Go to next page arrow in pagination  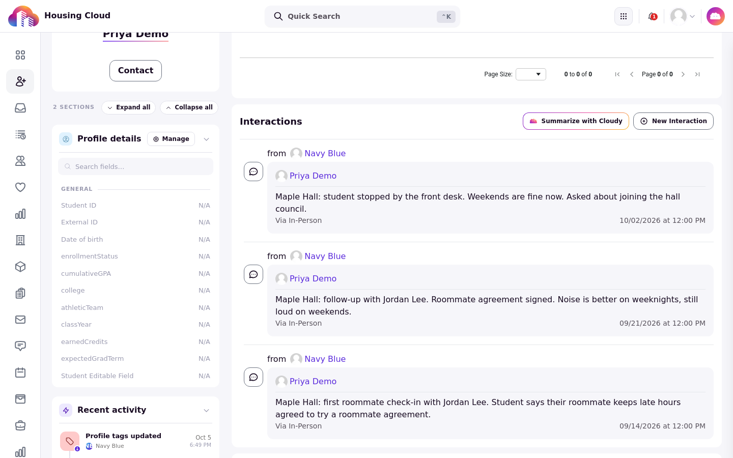(683, 74)
